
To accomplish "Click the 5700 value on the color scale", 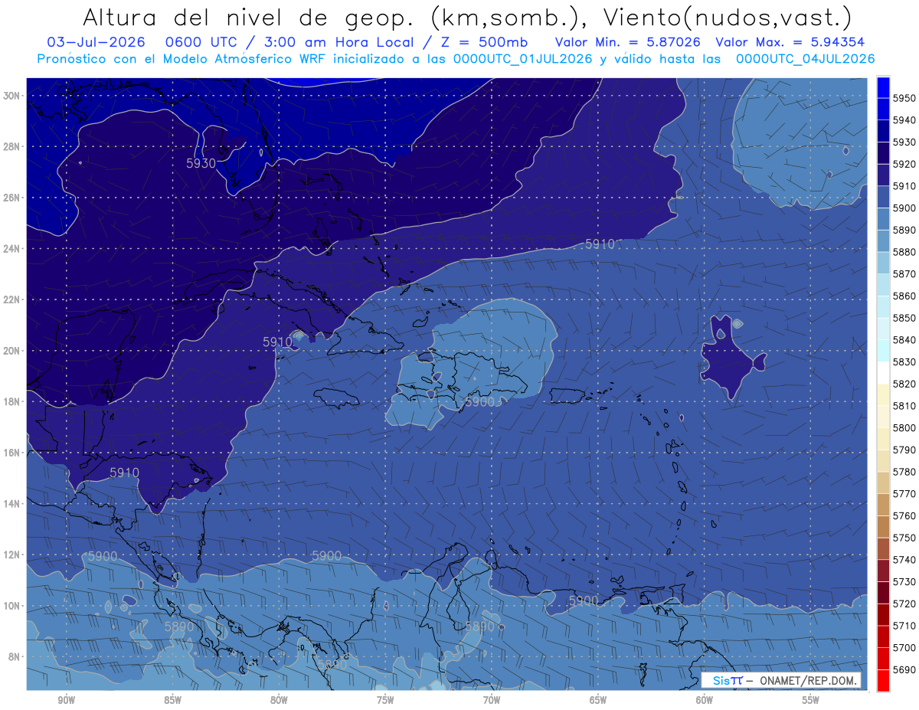I will tap(904, 647).
